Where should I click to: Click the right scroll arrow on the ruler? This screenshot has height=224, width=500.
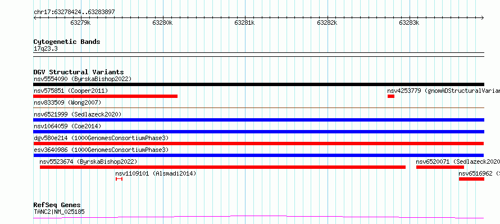click(483, 18)
